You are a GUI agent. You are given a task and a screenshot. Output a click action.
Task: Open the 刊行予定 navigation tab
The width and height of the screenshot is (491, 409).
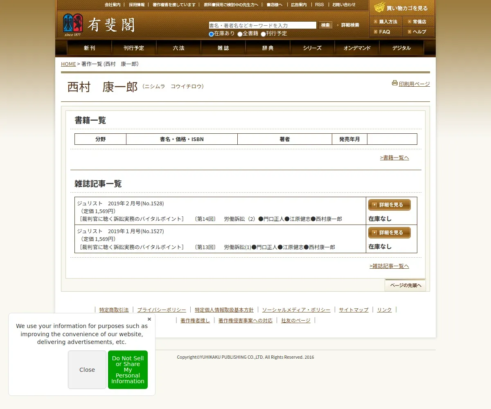[134, 48]
